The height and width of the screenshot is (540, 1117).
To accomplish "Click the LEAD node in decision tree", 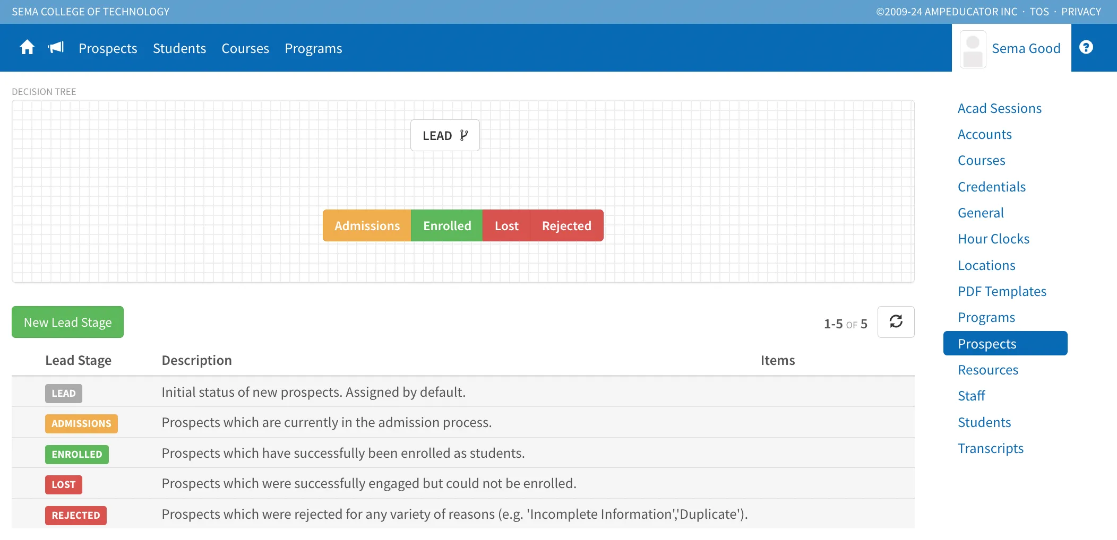I will tap(445, 135).
